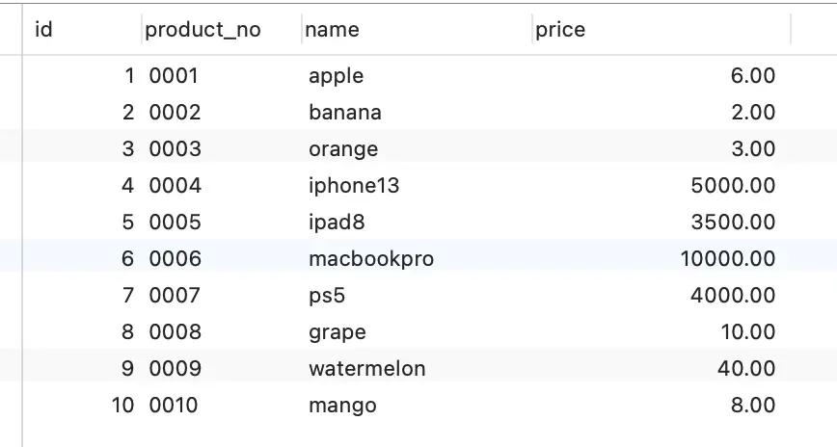Select the name column header
This screenshot has height=447, width=837.
tap(332, 30)
